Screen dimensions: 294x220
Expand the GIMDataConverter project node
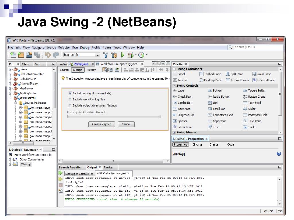(11, 74)
